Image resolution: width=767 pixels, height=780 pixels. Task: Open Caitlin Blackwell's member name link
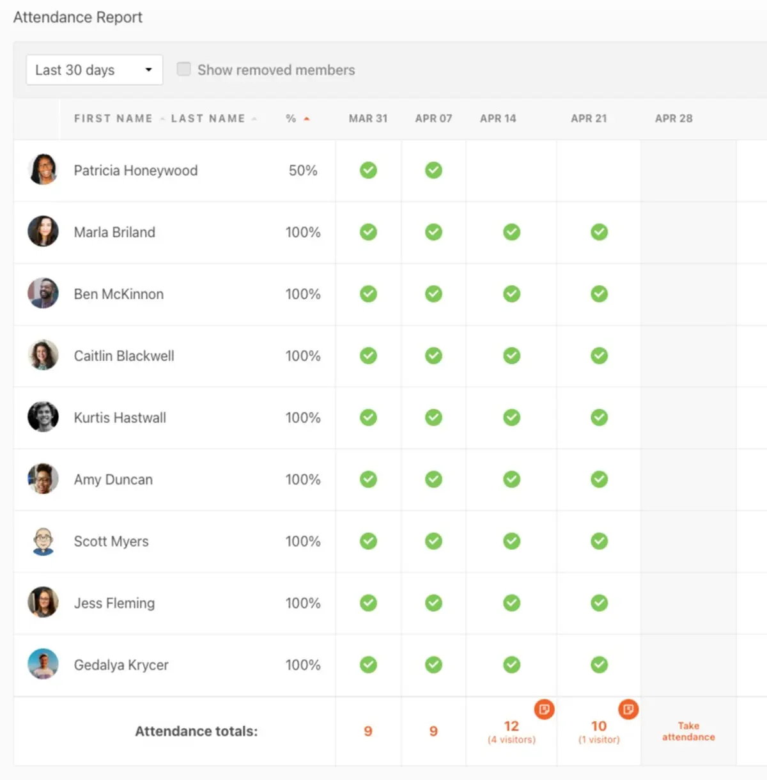click(x=124, y=356)
